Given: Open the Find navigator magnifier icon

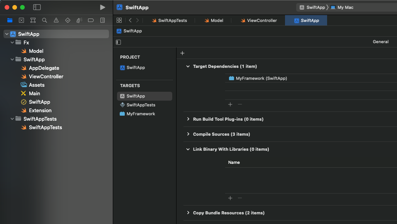Looking at the screenshot, I should pyautogui.click(x=45, y=20).
